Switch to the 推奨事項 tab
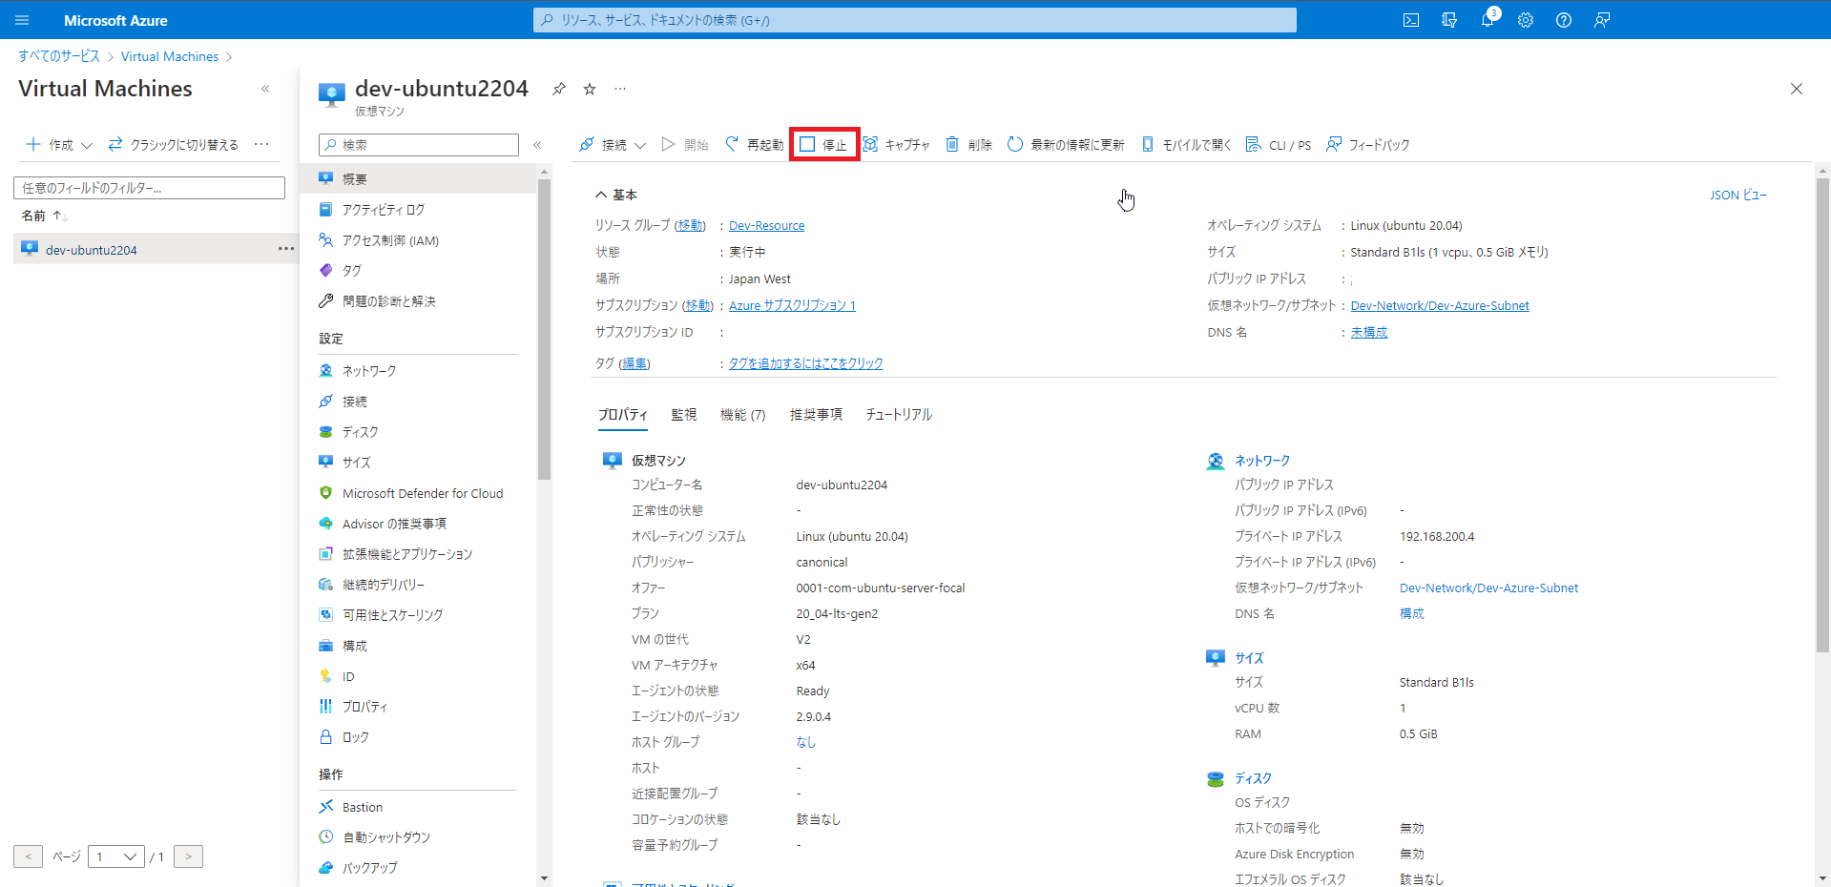 pos(816,415)
